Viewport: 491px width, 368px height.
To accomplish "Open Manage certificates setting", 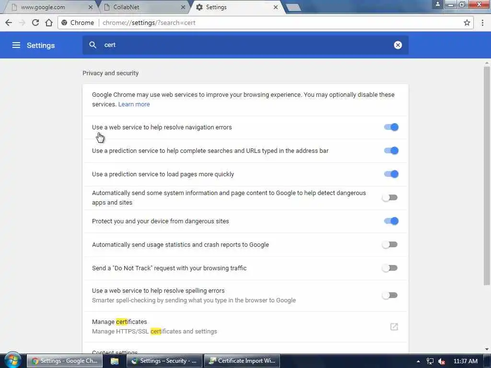I will pos(245,327).
